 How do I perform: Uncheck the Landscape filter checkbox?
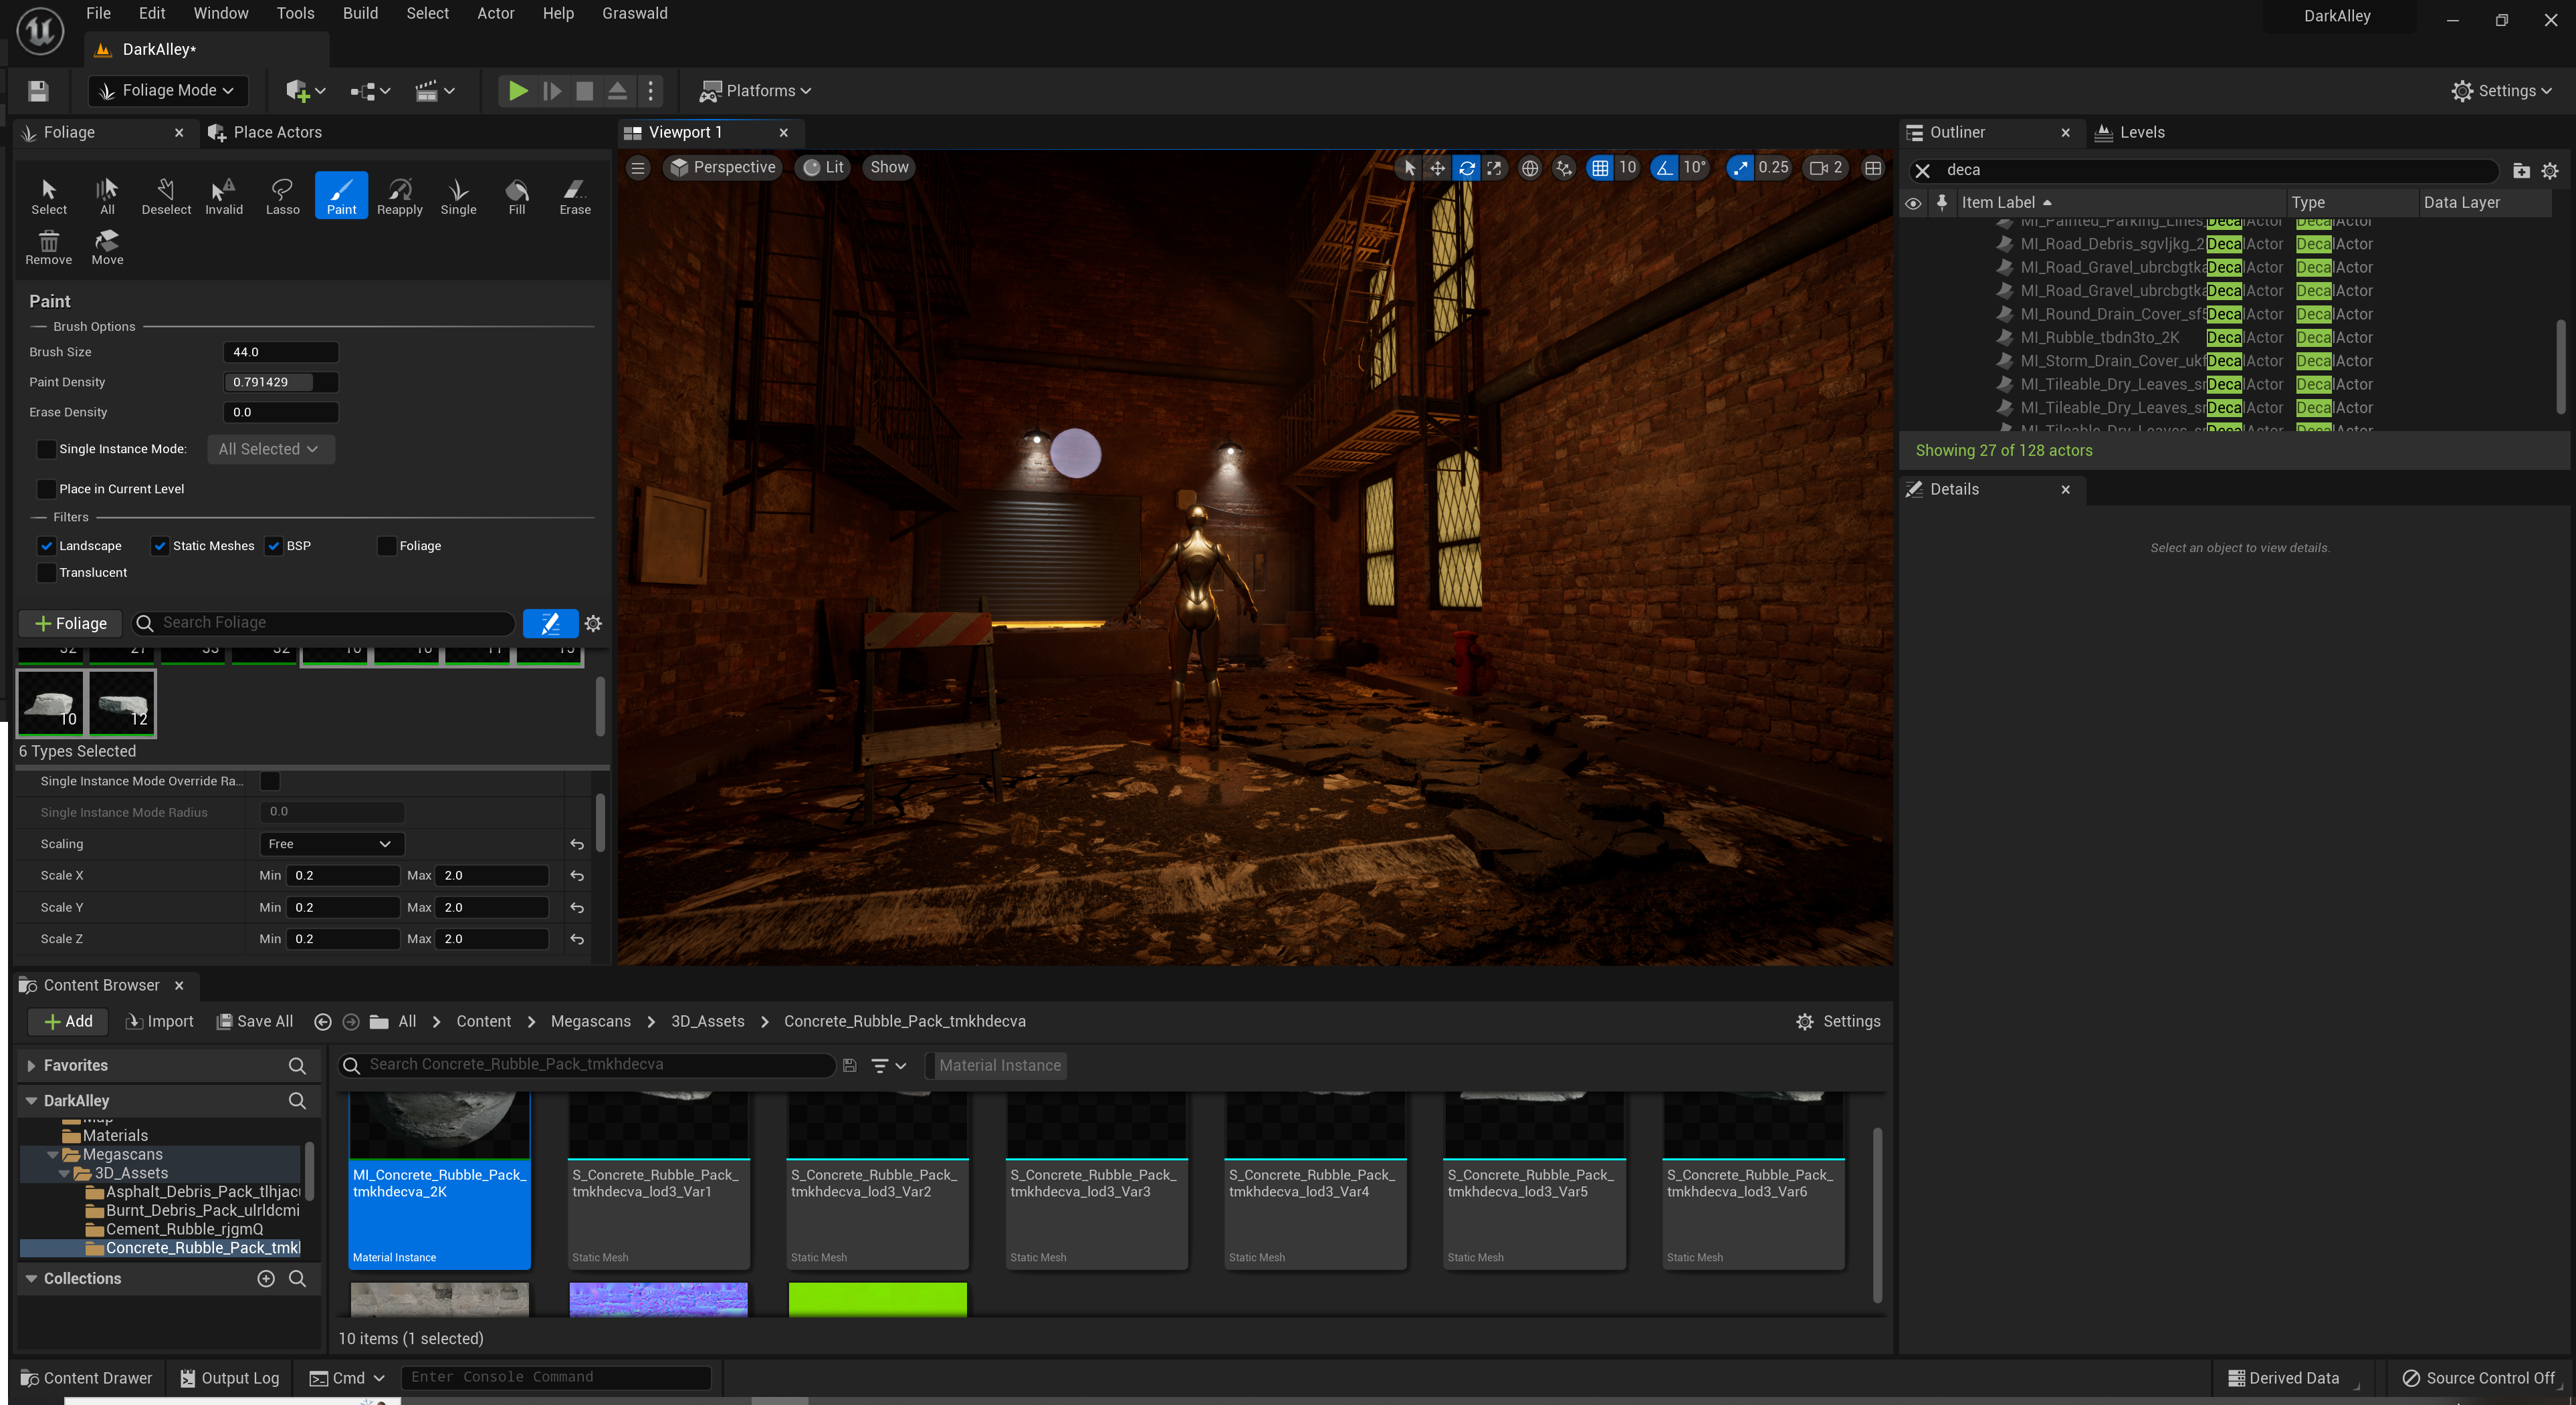click(46, 545)
